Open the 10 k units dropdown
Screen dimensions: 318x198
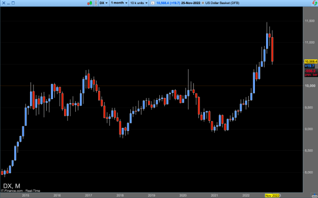point(139,3)
